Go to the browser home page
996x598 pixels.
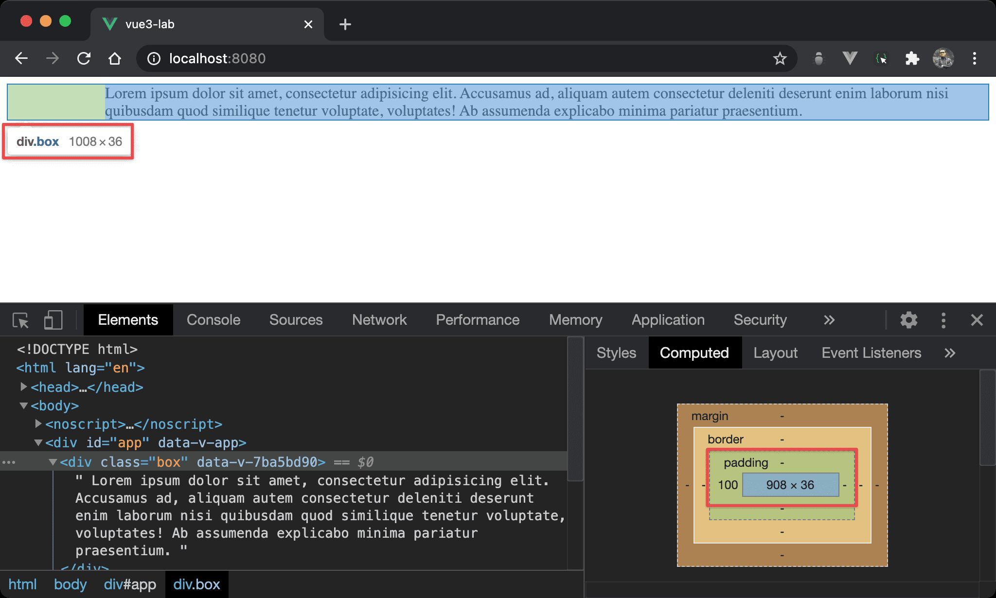click(x=115, y=59)
